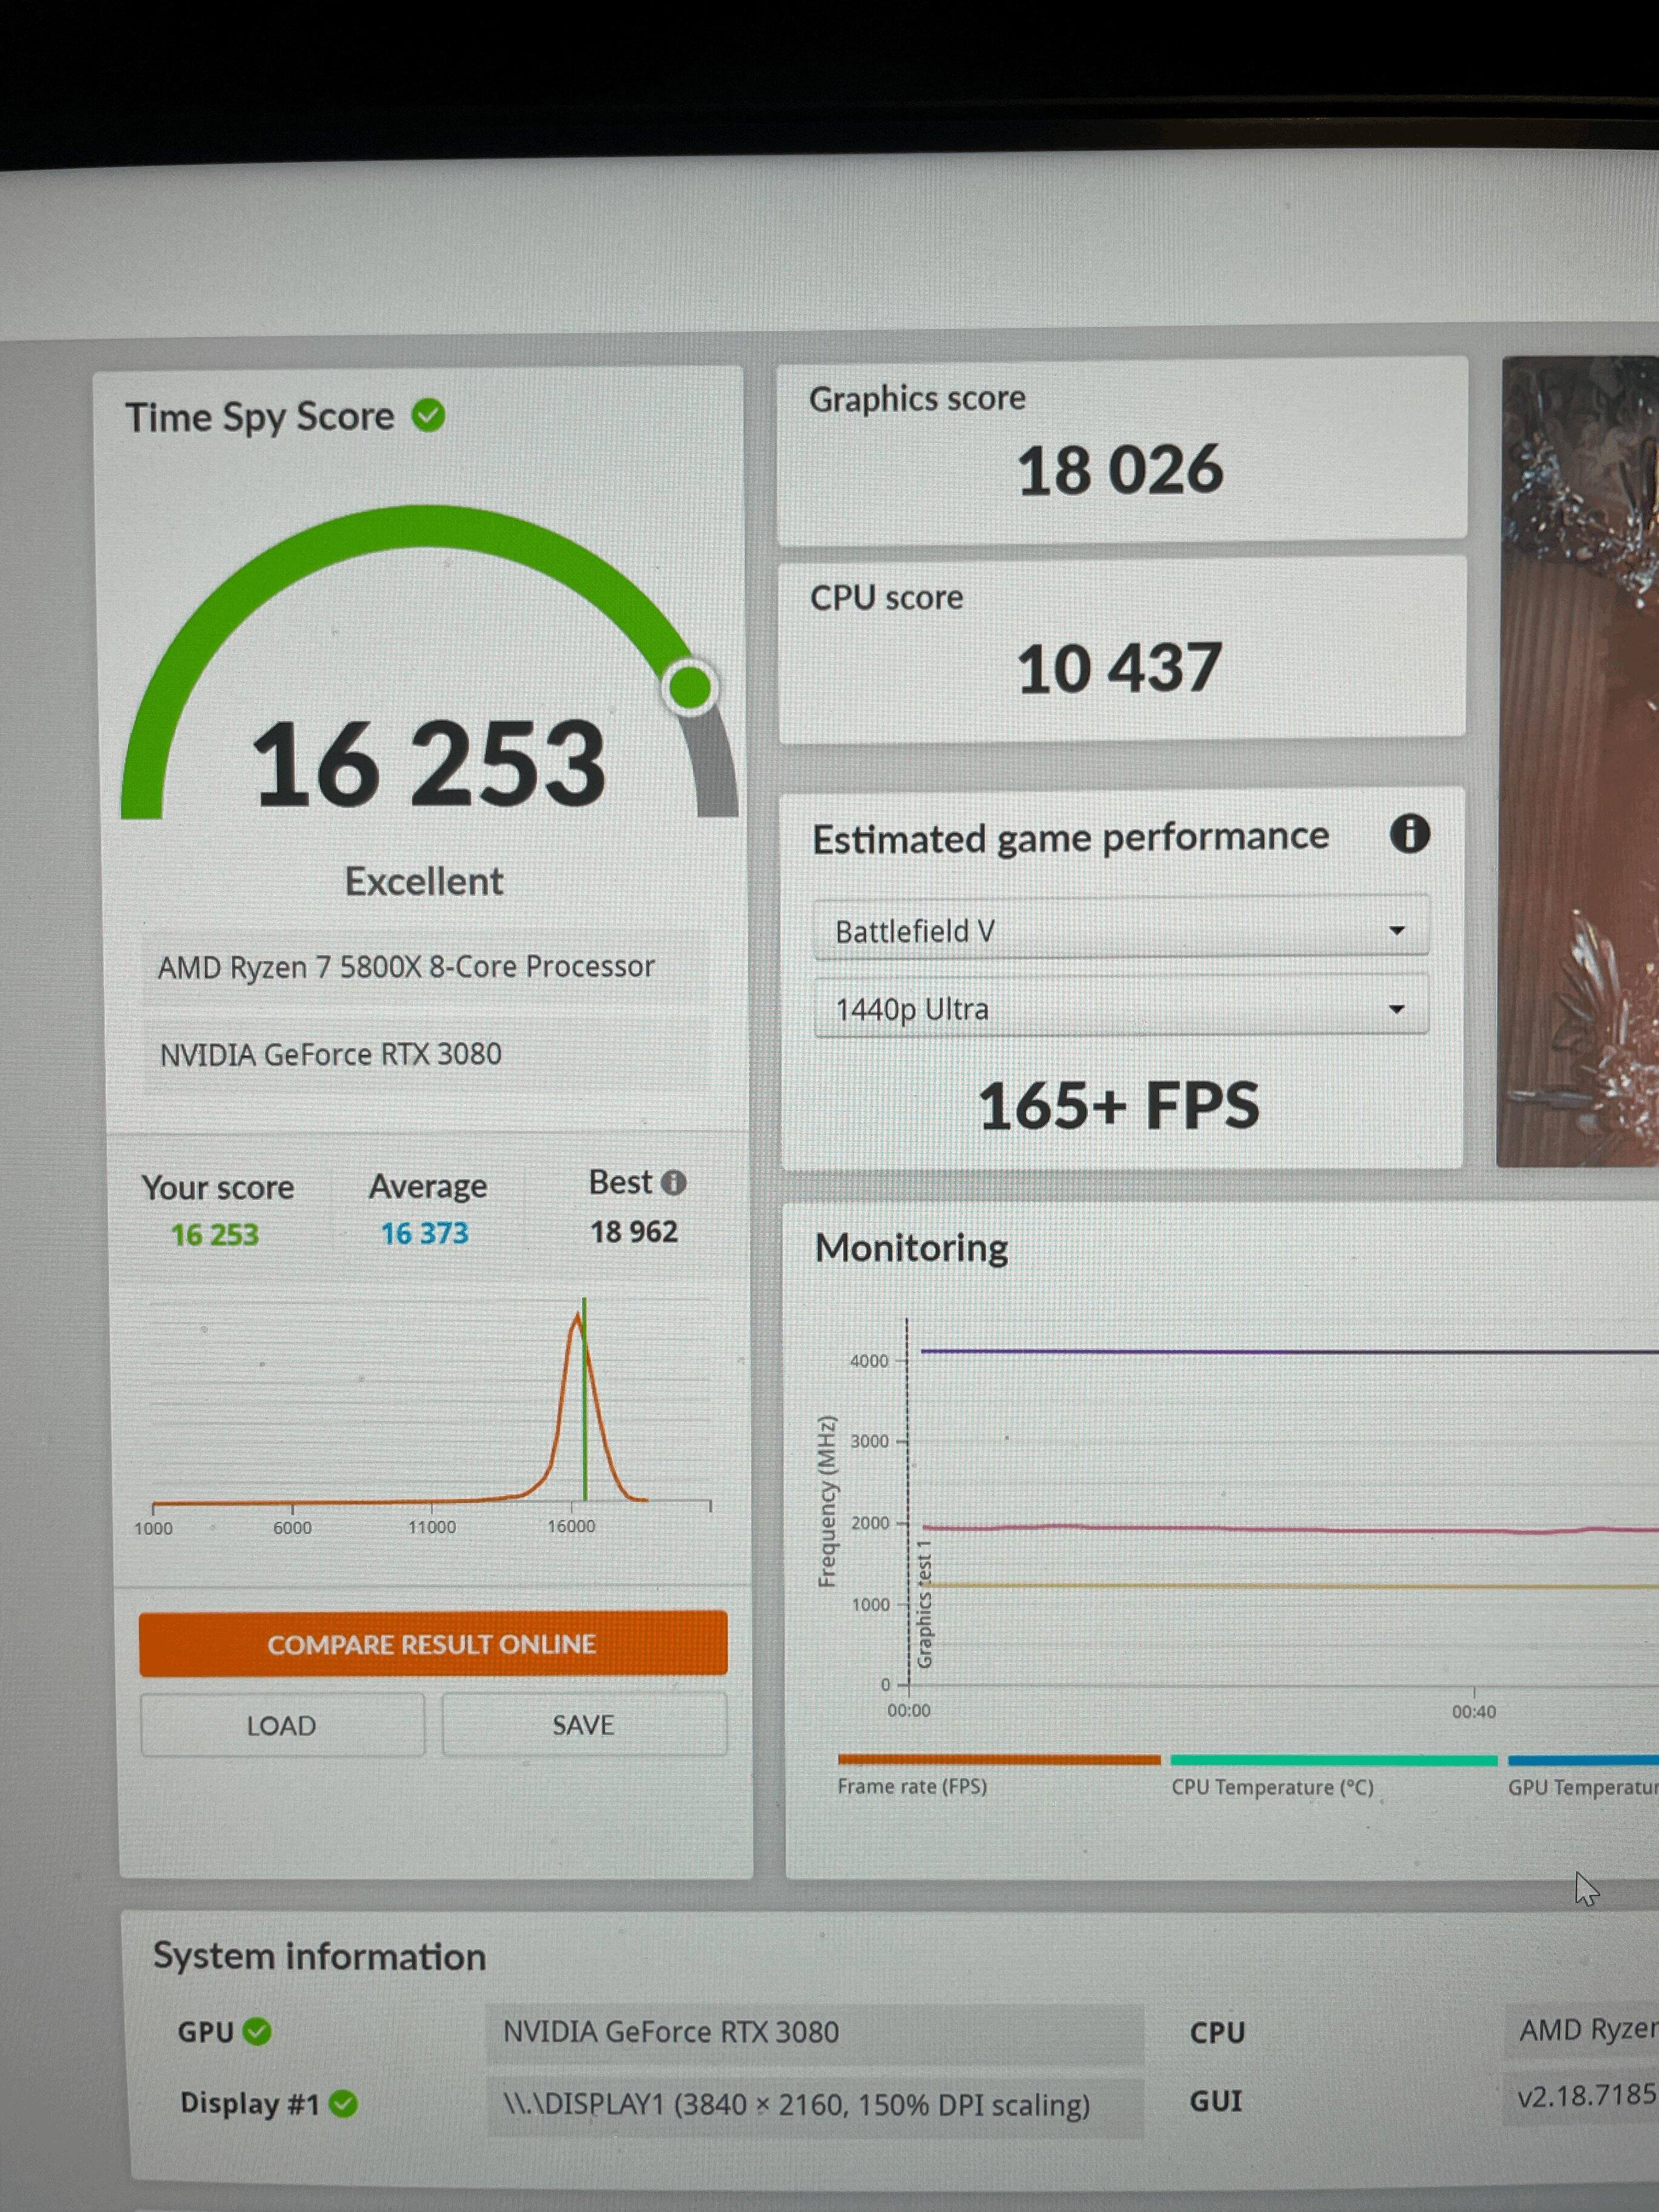Click info icon next to Best score
Viewport: 1659px width, 2212px height.
(674, 1182)
